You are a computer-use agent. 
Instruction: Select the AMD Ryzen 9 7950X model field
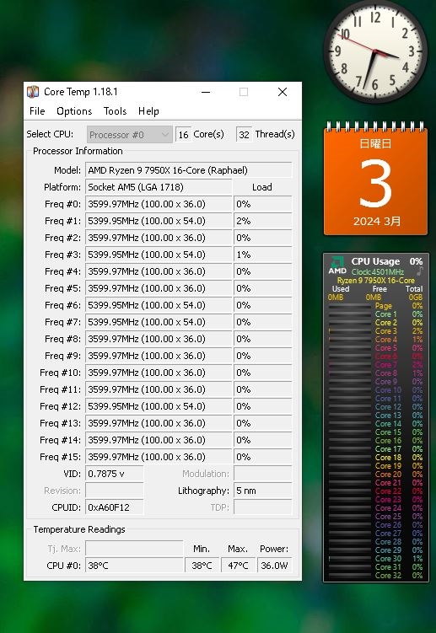[x=188, y=170]
